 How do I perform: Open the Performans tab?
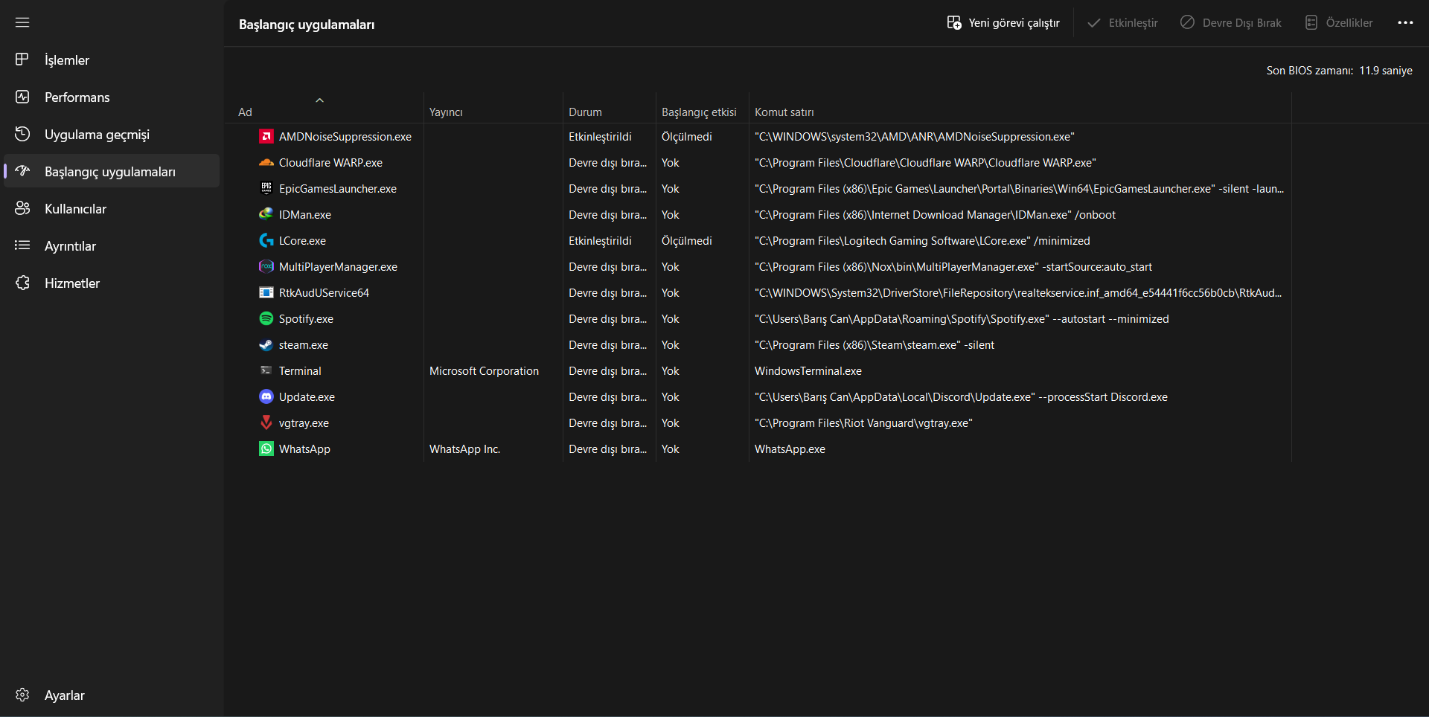point(77,97)
